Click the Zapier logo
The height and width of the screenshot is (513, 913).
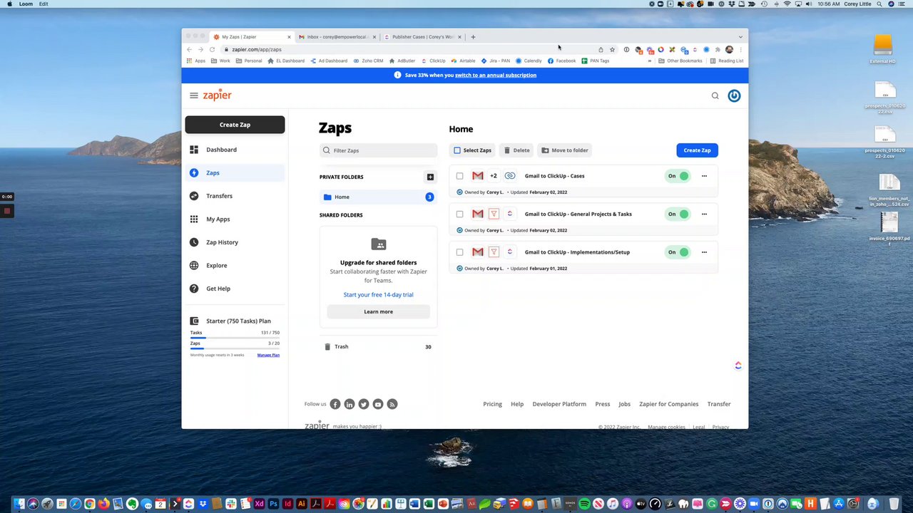(218, 95)
